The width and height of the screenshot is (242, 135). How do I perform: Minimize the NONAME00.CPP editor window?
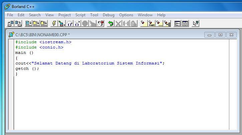[x=209, y=35]
